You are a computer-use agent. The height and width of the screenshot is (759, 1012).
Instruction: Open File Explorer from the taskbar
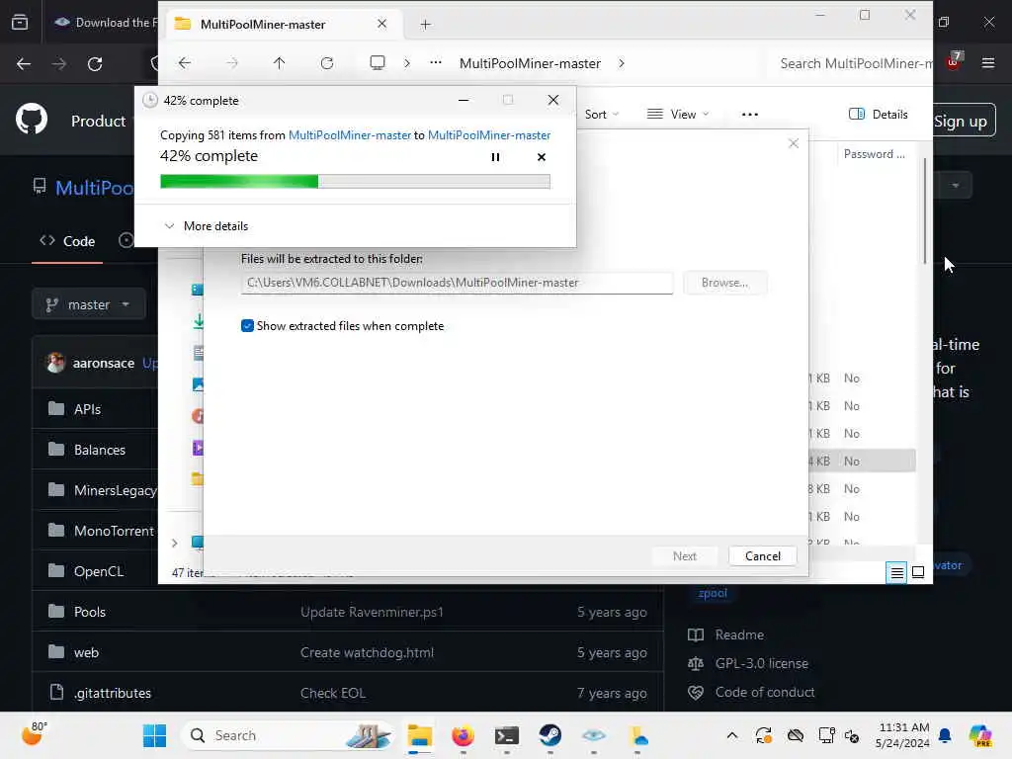[419, 735]
